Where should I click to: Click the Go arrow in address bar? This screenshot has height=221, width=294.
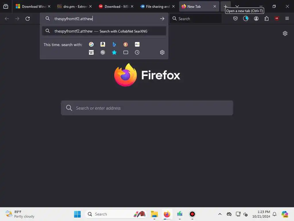coord(162,19)
